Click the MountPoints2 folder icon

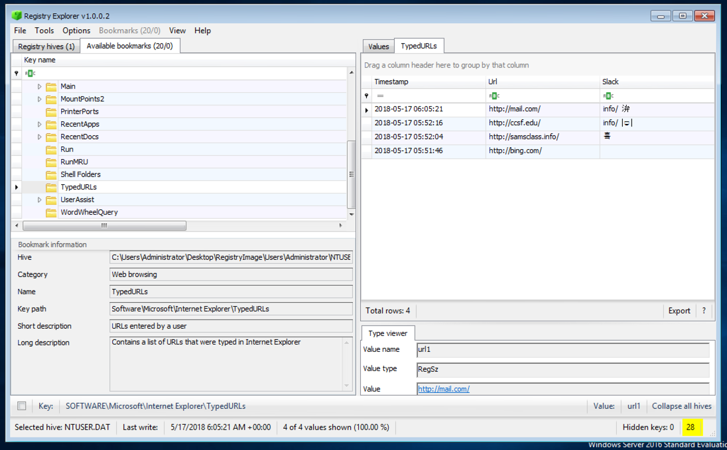point(52,99)
